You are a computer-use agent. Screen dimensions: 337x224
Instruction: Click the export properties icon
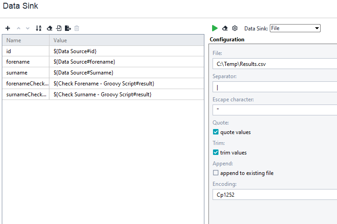68,28
